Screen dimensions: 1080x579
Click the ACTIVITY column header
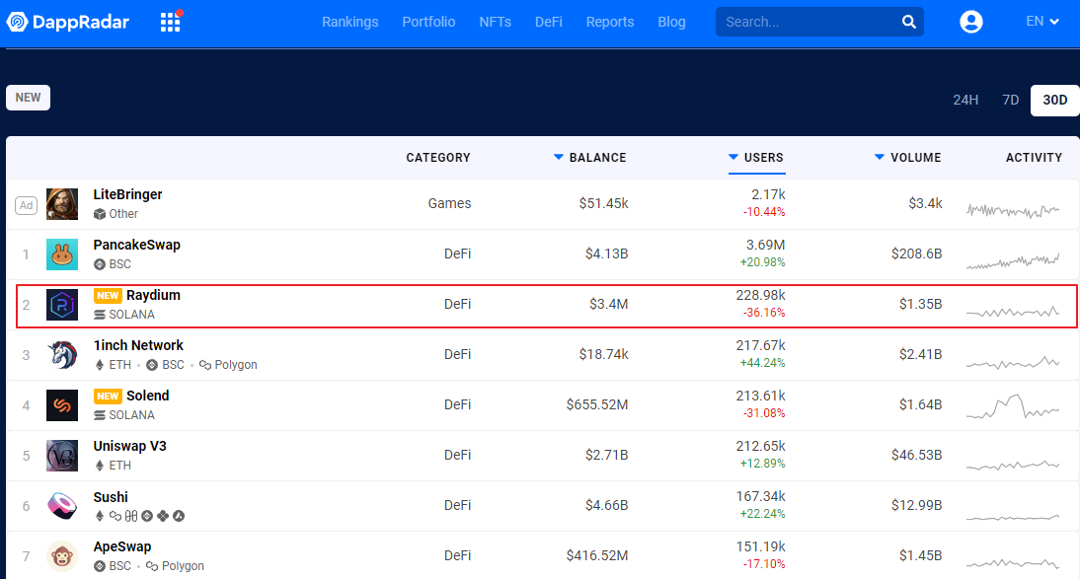(x=1034, y=158)
